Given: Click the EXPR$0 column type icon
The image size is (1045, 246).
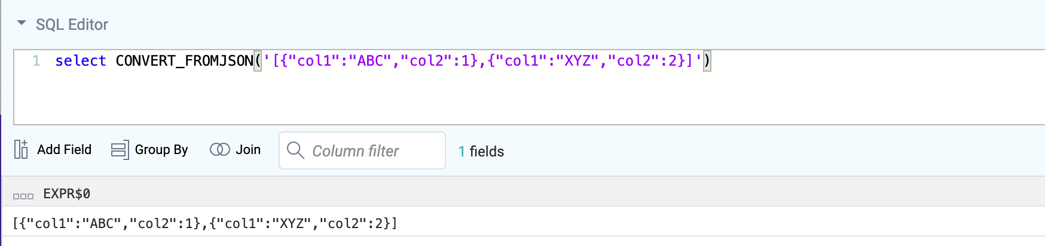Looking at the screenshot, I should coord(23,196).
